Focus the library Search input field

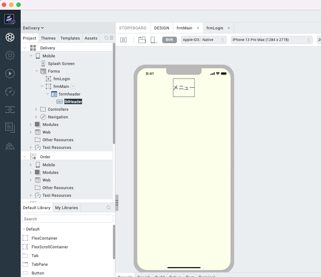[x=68, y=219]
